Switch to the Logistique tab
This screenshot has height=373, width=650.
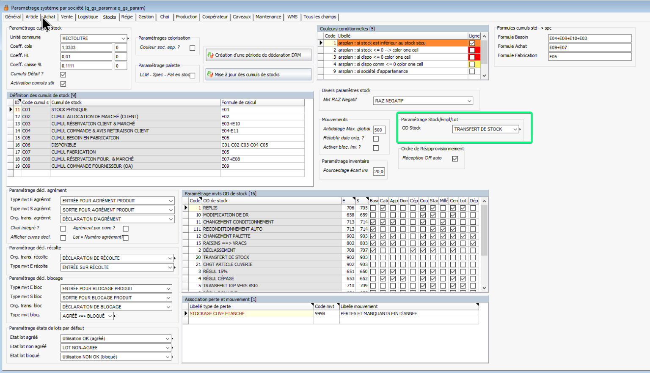coord(88,17)
